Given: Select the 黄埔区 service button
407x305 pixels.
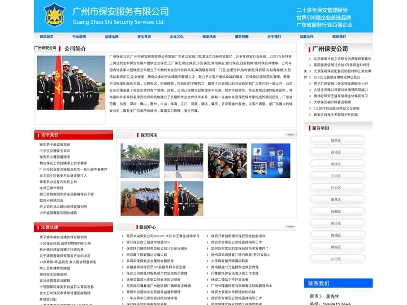Looking at the screenshot, I should point(337,235).
